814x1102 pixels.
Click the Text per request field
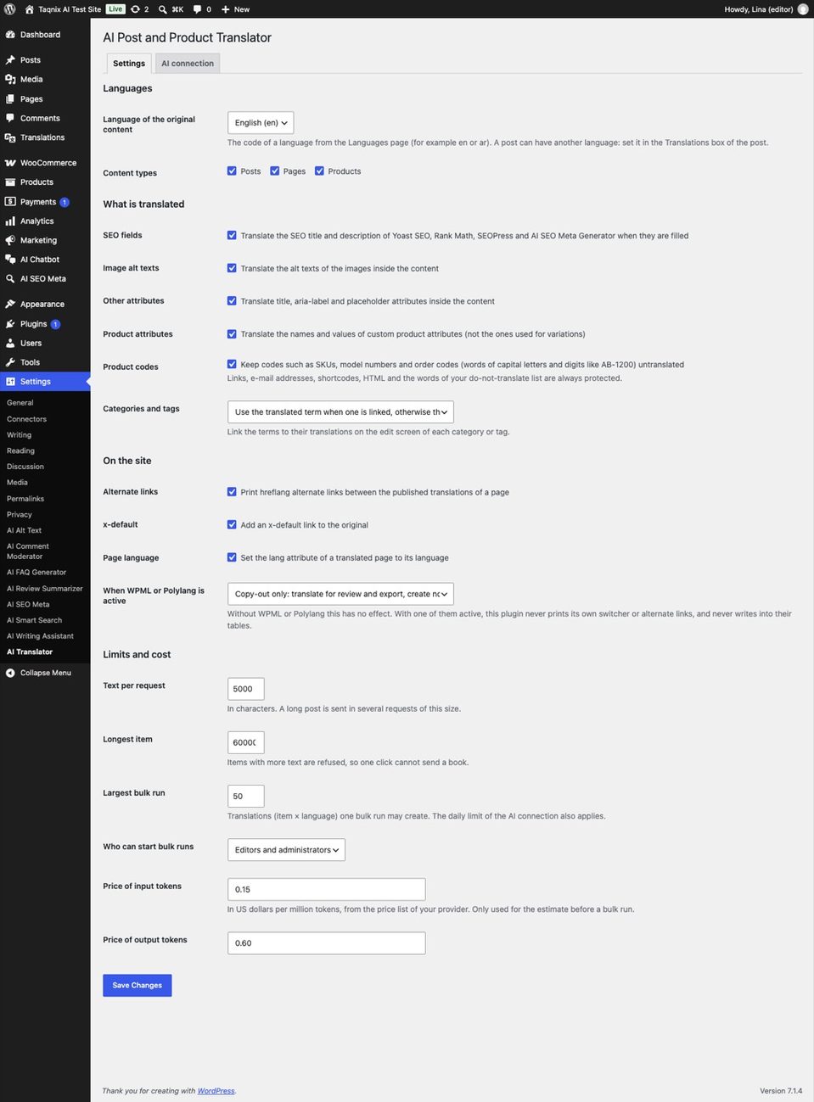click(246, 689)
